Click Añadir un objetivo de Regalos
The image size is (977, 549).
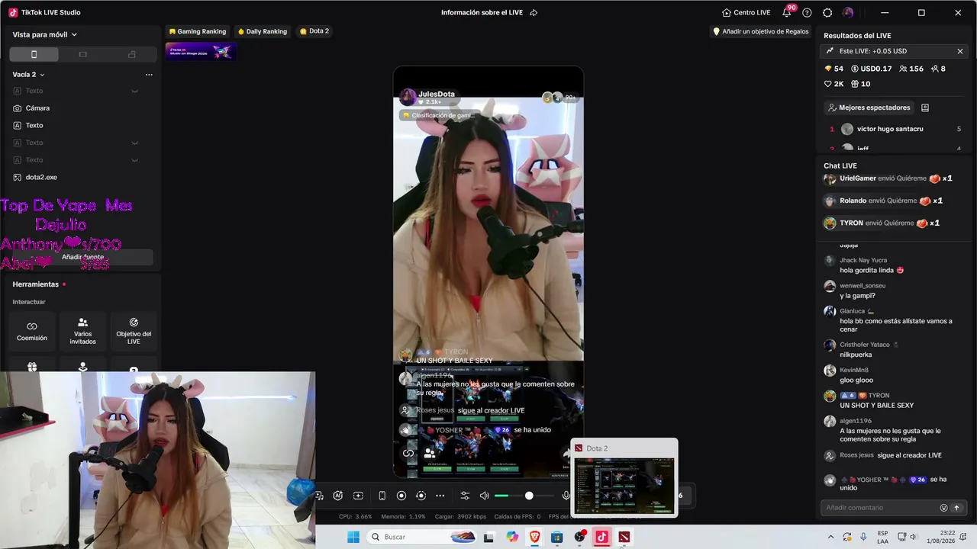[x=760, y=31]
